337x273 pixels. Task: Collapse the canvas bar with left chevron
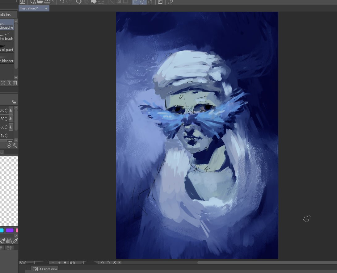click(120, 263)
